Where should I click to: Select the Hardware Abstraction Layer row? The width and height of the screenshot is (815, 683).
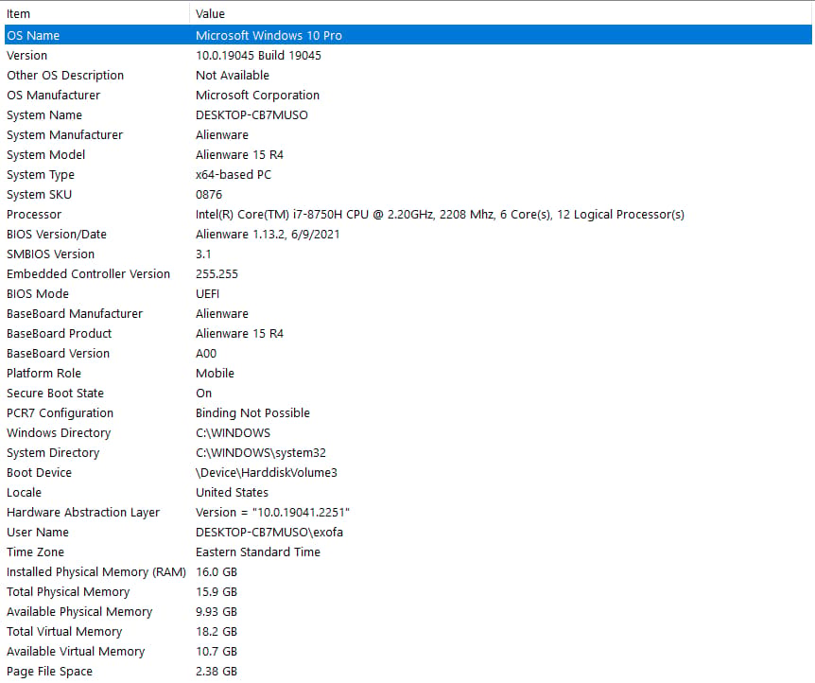point(408,513)
